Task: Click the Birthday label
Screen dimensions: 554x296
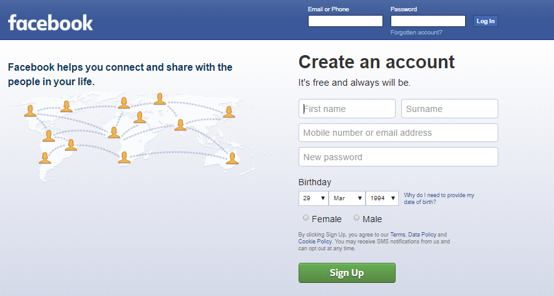Action: [315, 182]
